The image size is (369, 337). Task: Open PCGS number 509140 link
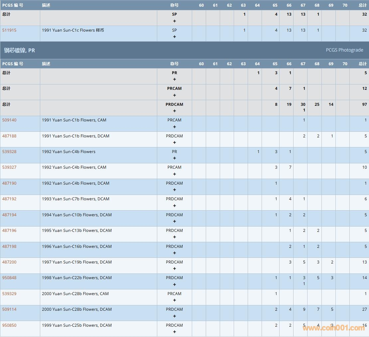[9, 120]
